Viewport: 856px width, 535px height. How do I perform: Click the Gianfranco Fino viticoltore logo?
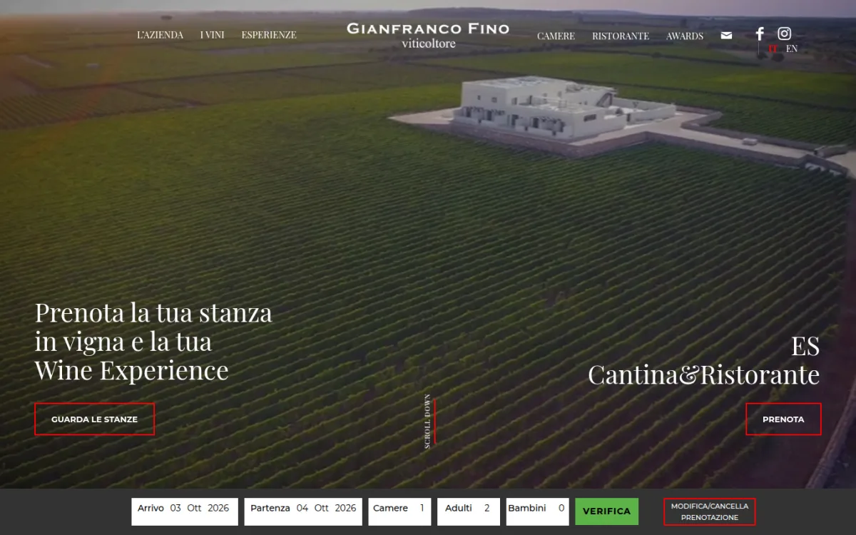click(x=428, y=36)
